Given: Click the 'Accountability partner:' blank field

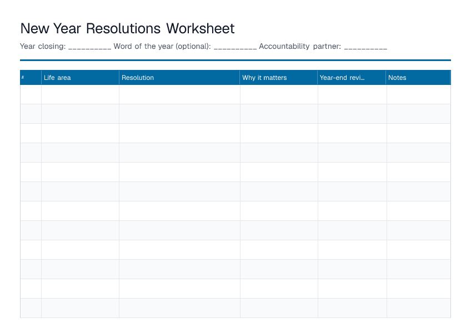Looking at the screenshot, I should tap(365, 47).
